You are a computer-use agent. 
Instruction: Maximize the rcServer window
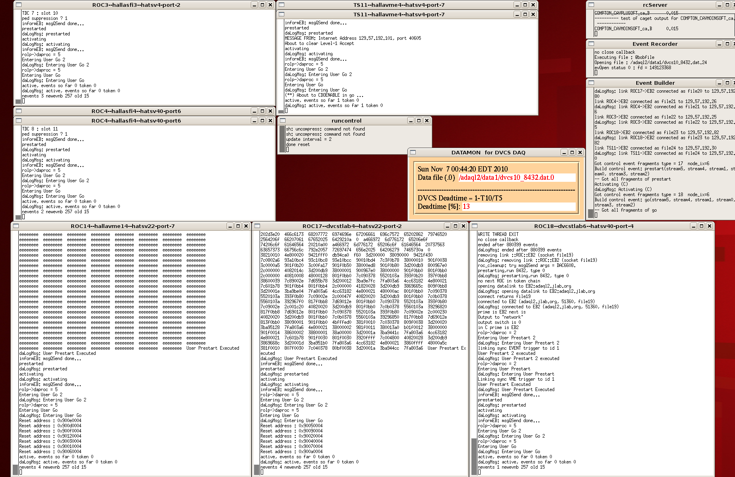[x=727, y=5]
